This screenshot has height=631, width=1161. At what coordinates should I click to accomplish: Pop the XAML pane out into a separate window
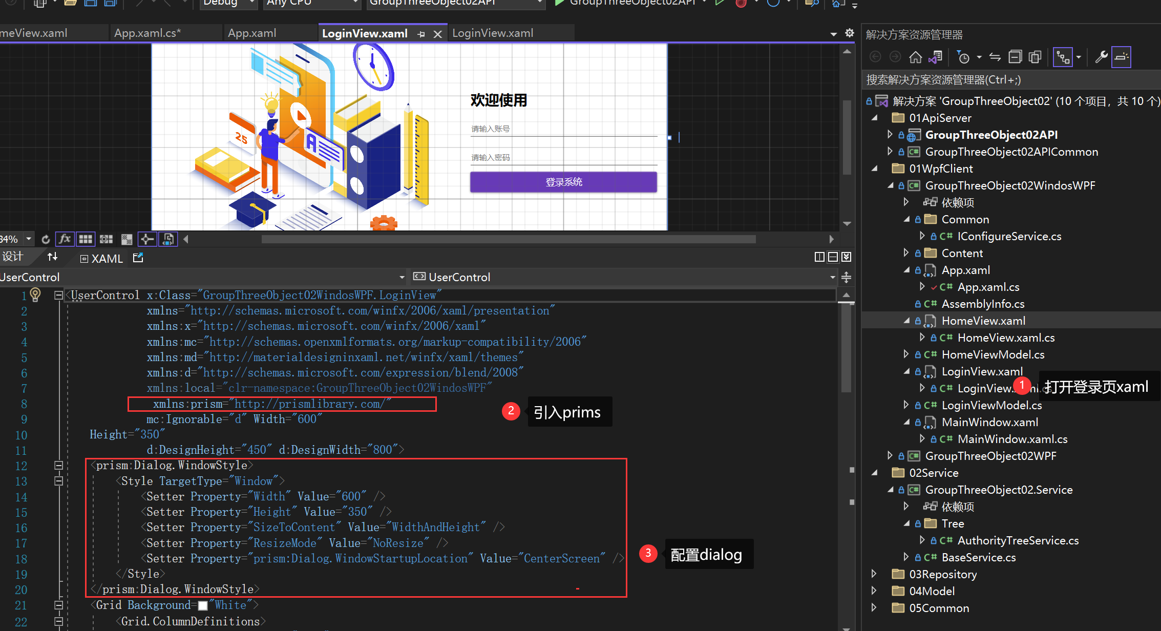(138, 258)
